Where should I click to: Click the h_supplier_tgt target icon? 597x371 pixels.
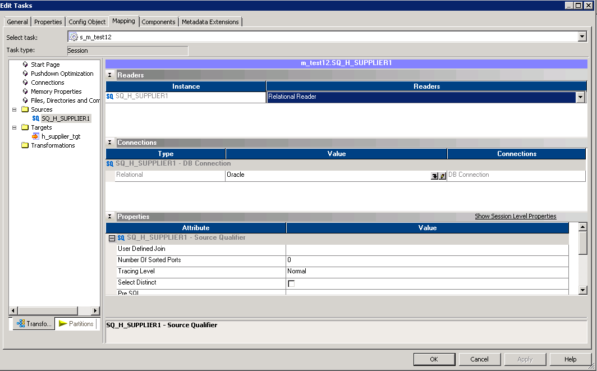pos(35,136)
